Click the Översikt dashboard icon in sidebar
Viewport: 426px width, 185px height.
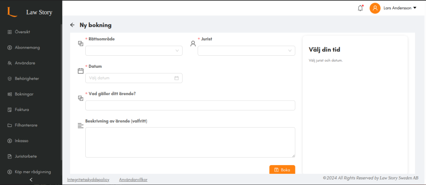(x=10, y=32)
